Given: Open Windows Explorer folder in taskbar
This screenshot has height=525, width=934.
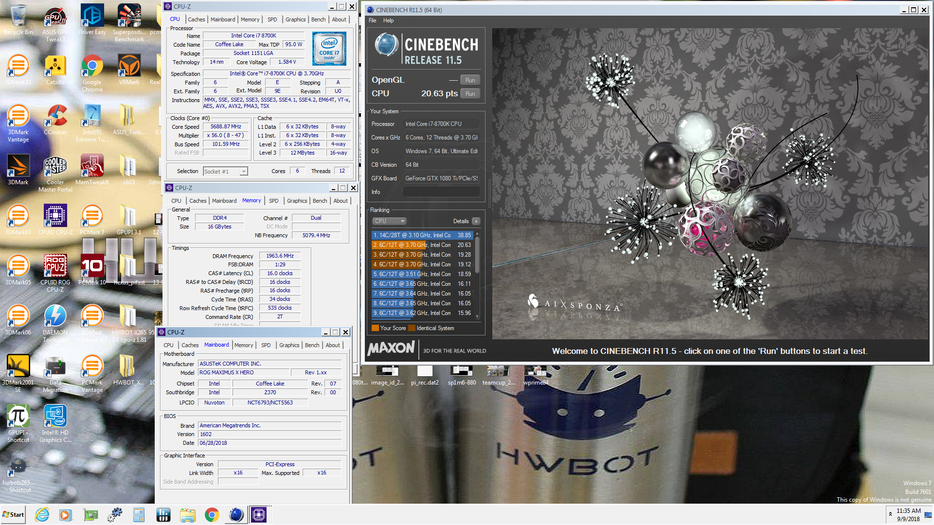Looking at the screenshot, I should click(x=187, y=515).
